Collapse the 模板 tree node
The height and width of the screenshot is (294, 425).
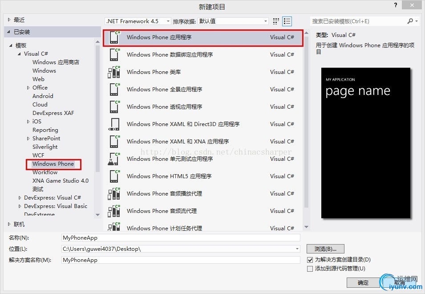pyautogui.click(x=11, y=45)
